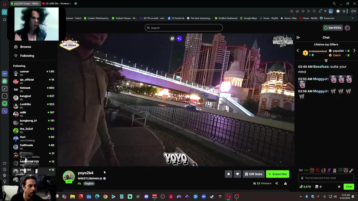Switch to Dio - Rainbow YouTube tab

point(57,4)
